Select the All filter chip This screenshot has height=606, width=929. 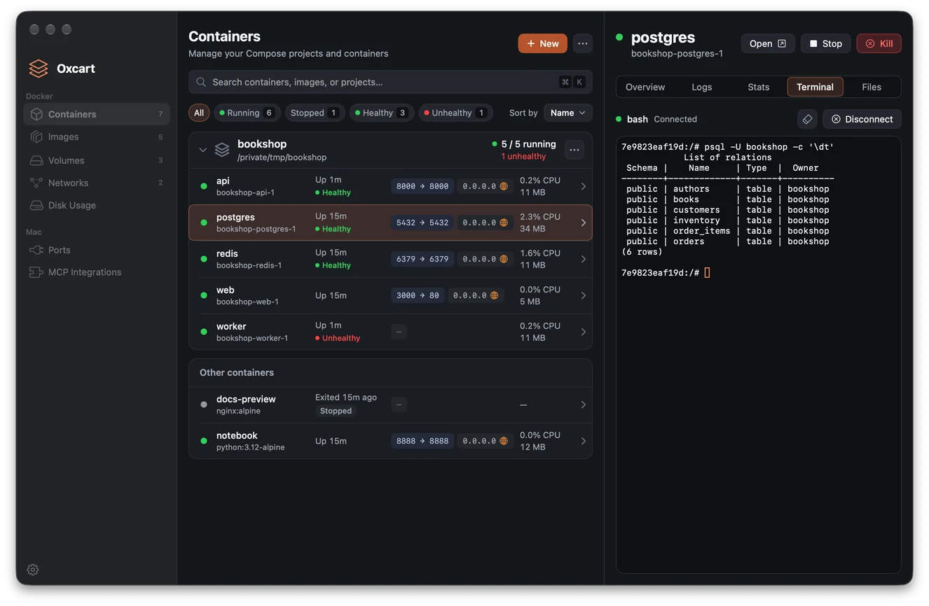coord(199,113)
